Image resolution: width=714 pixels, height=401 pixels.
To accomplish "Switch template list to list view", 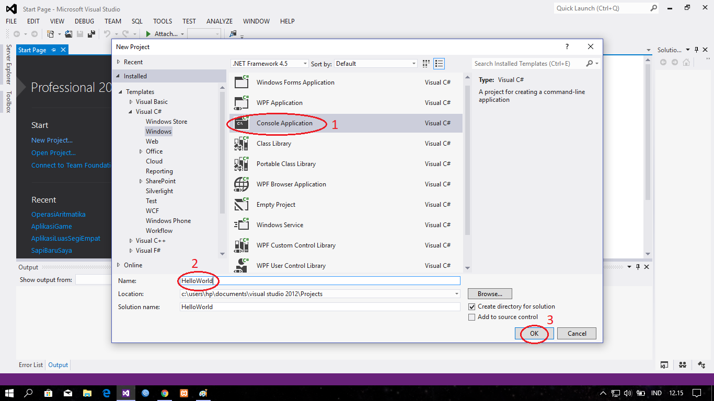I will point(439,63).
